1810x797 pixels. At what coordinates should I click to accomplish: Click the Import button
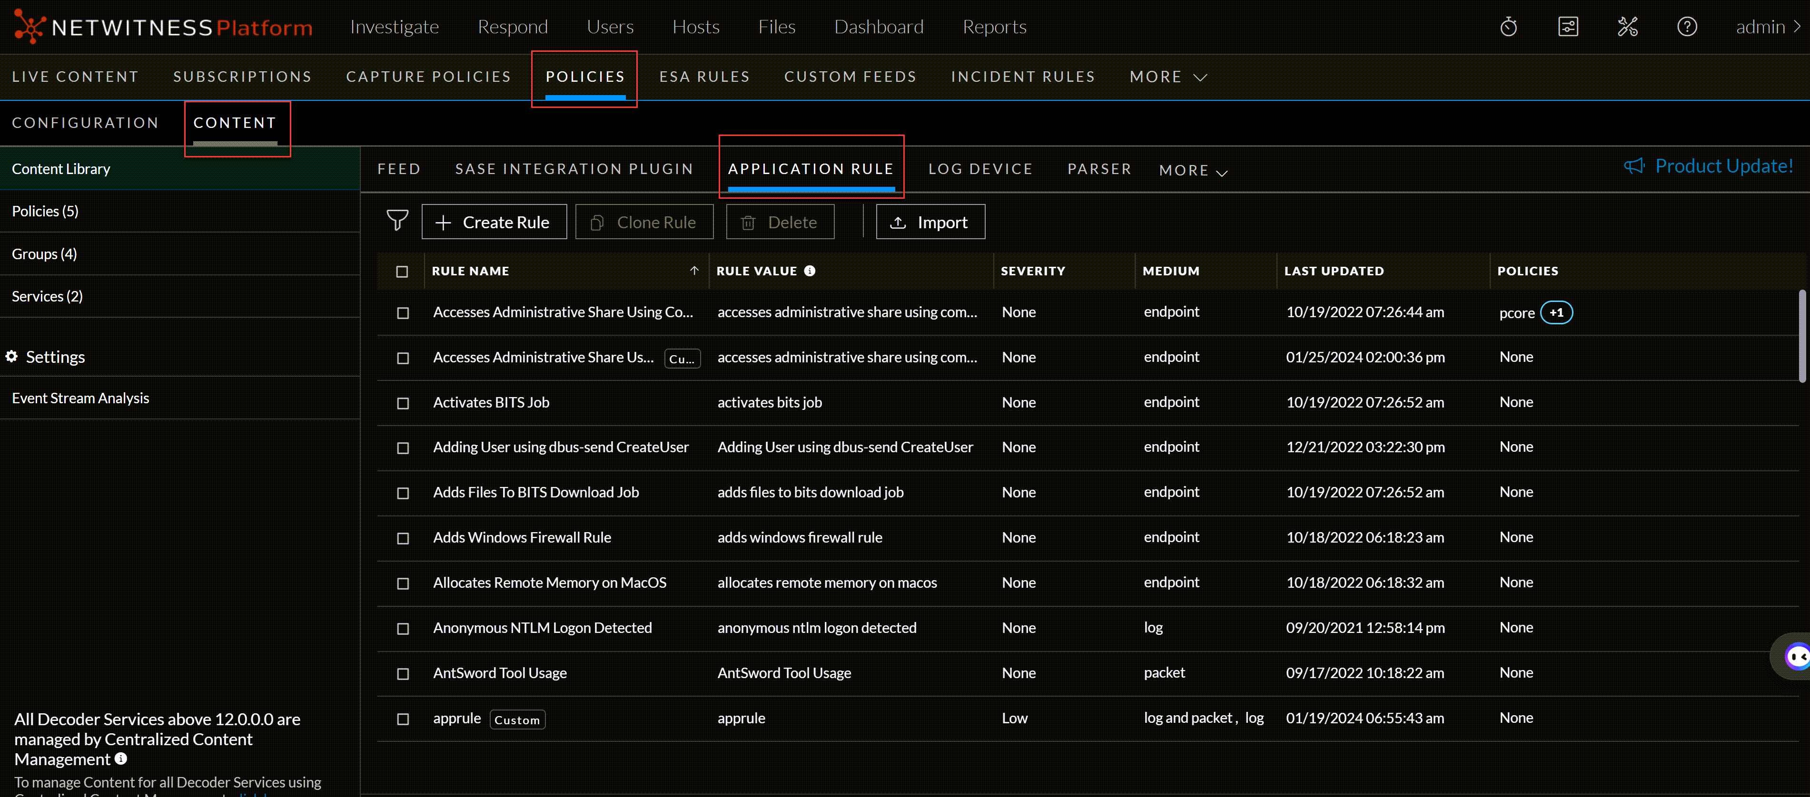pyautogui.click(x=930, y=221)
